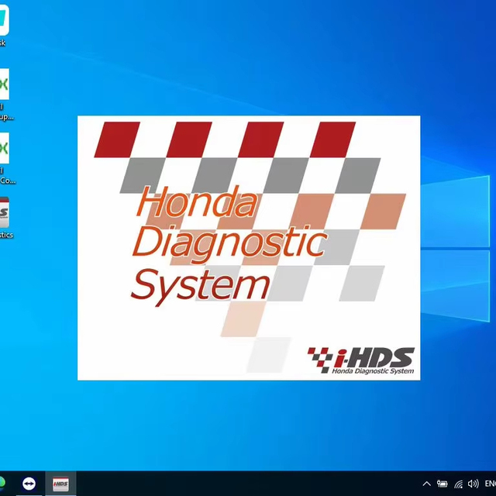Click the volume speaker icon in tray
The image size is (496, 496).
[473, 484]
